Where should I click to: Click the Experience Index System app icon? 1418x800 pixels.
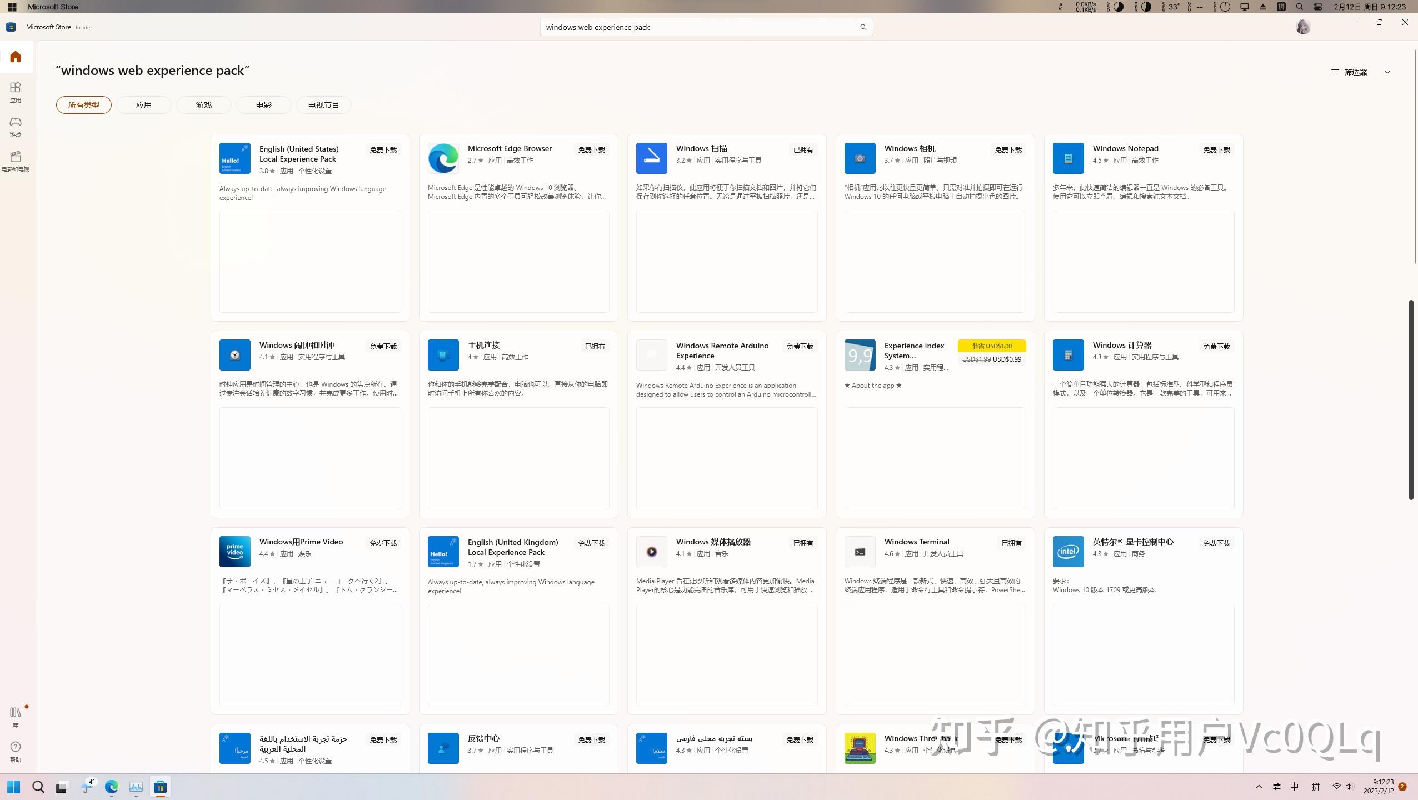(860, 355)
